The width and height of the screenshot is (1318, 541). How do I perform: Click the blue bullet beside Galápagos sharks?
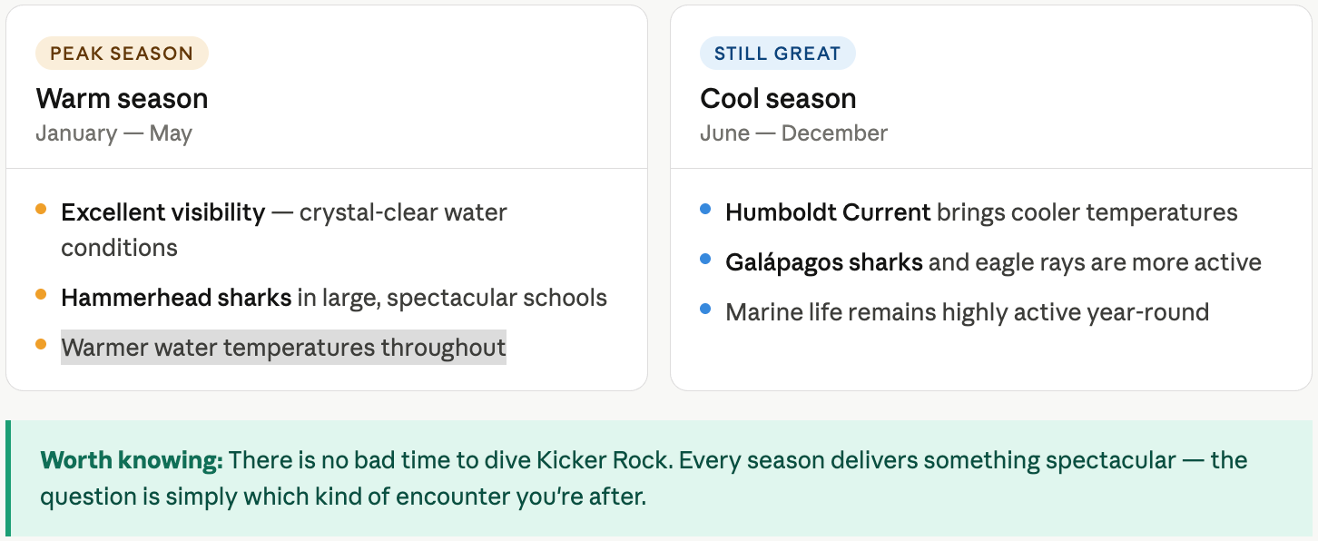705,260
